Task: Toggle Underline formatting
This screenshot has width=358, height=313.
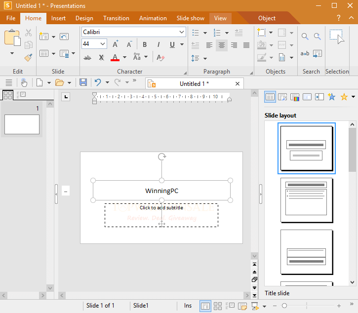Action: 172,44
